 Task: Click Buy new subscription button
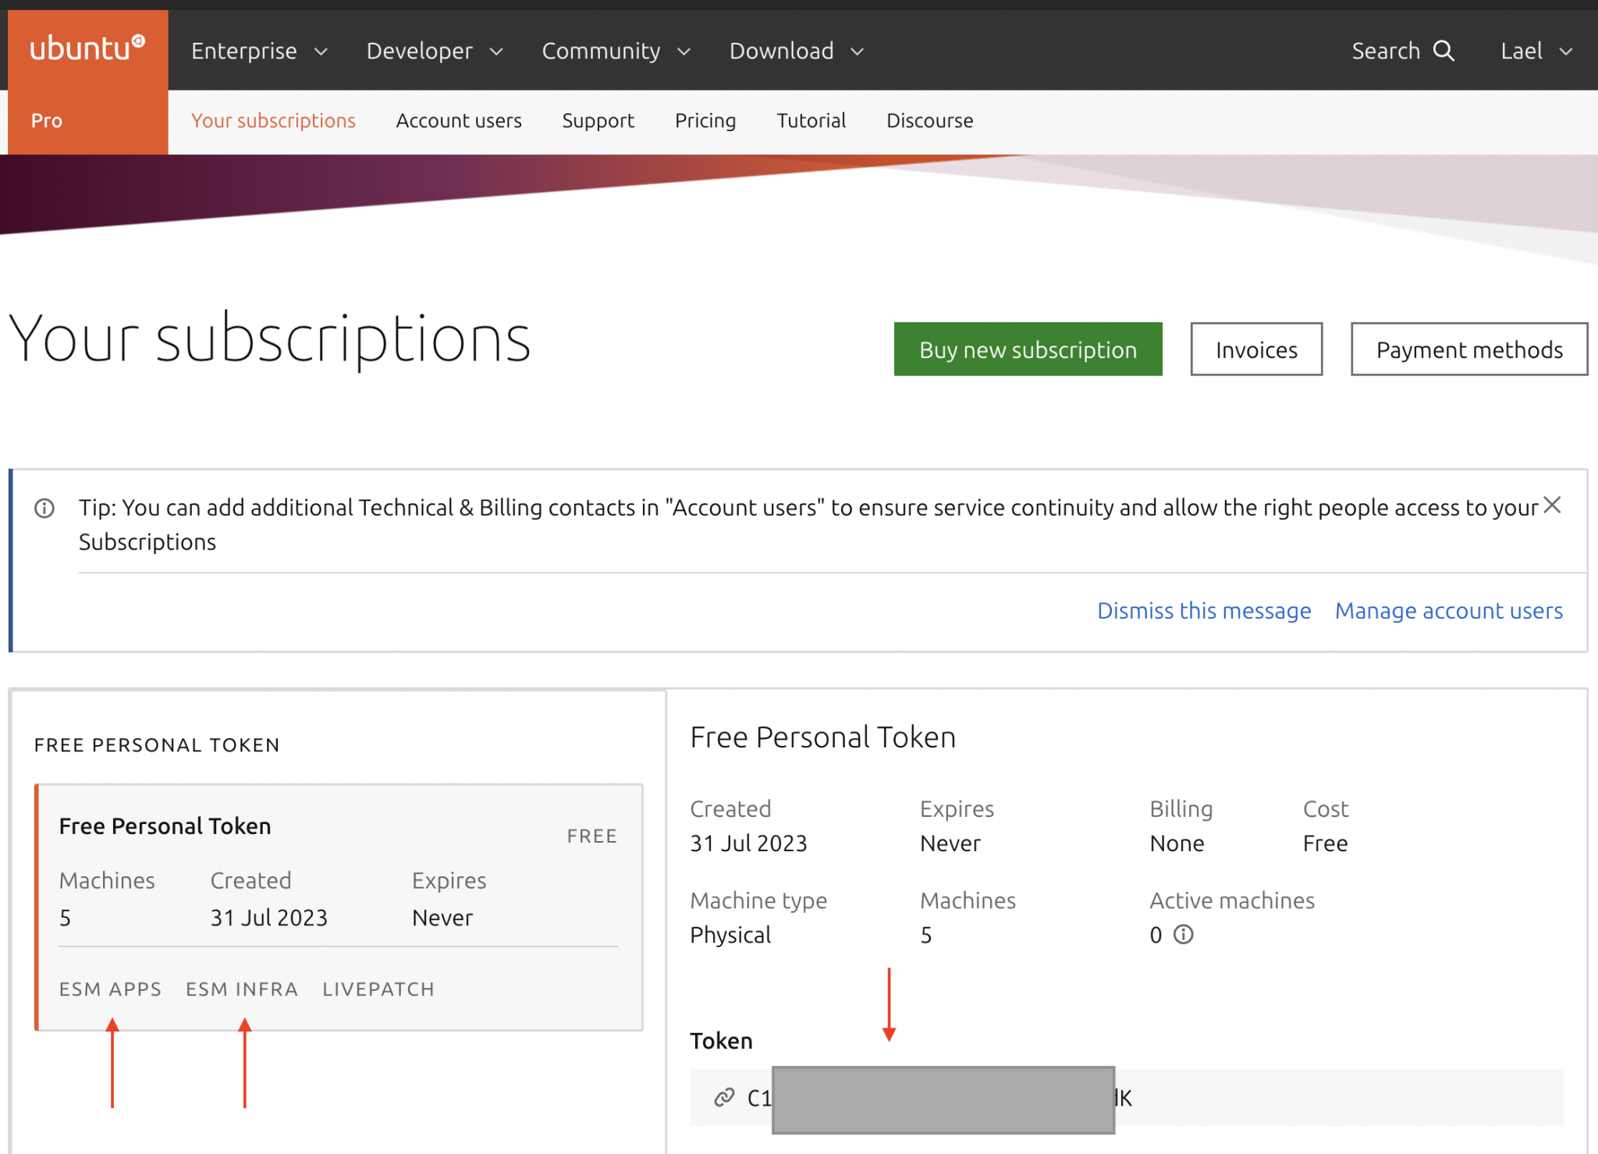(x=1028, y=350)
